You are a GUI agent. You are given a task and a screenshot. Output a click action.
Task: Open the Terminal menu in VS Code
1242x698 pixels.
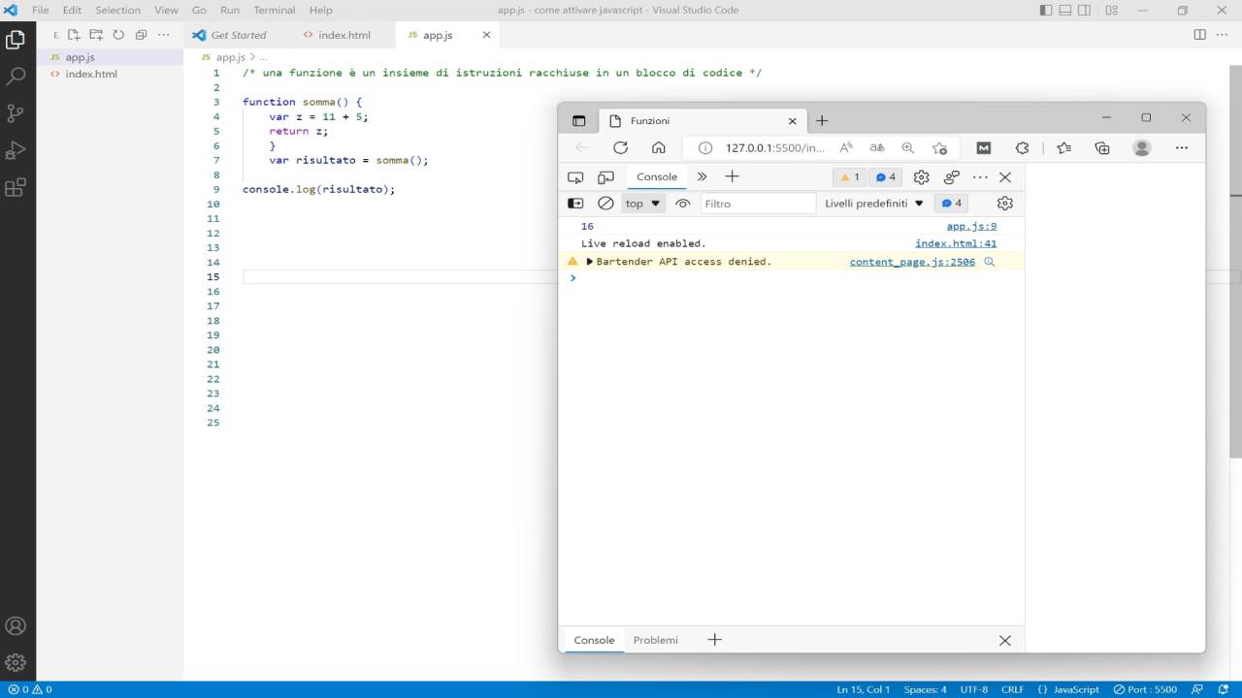[274, 10]
